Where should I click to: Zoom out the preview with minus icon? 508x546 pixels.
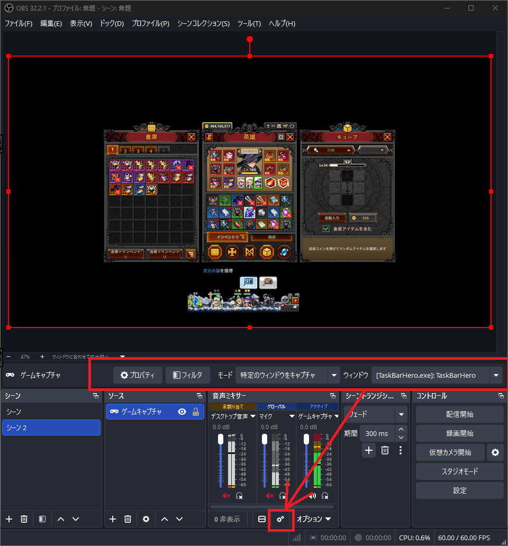pyautogui.click(x=8, y=357)
